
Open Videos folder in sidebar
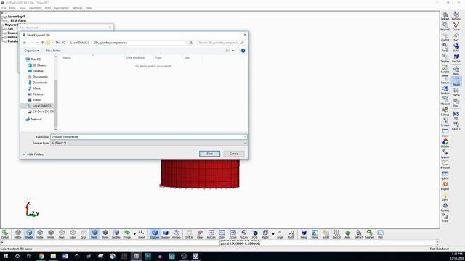click(x=37, y=100)
